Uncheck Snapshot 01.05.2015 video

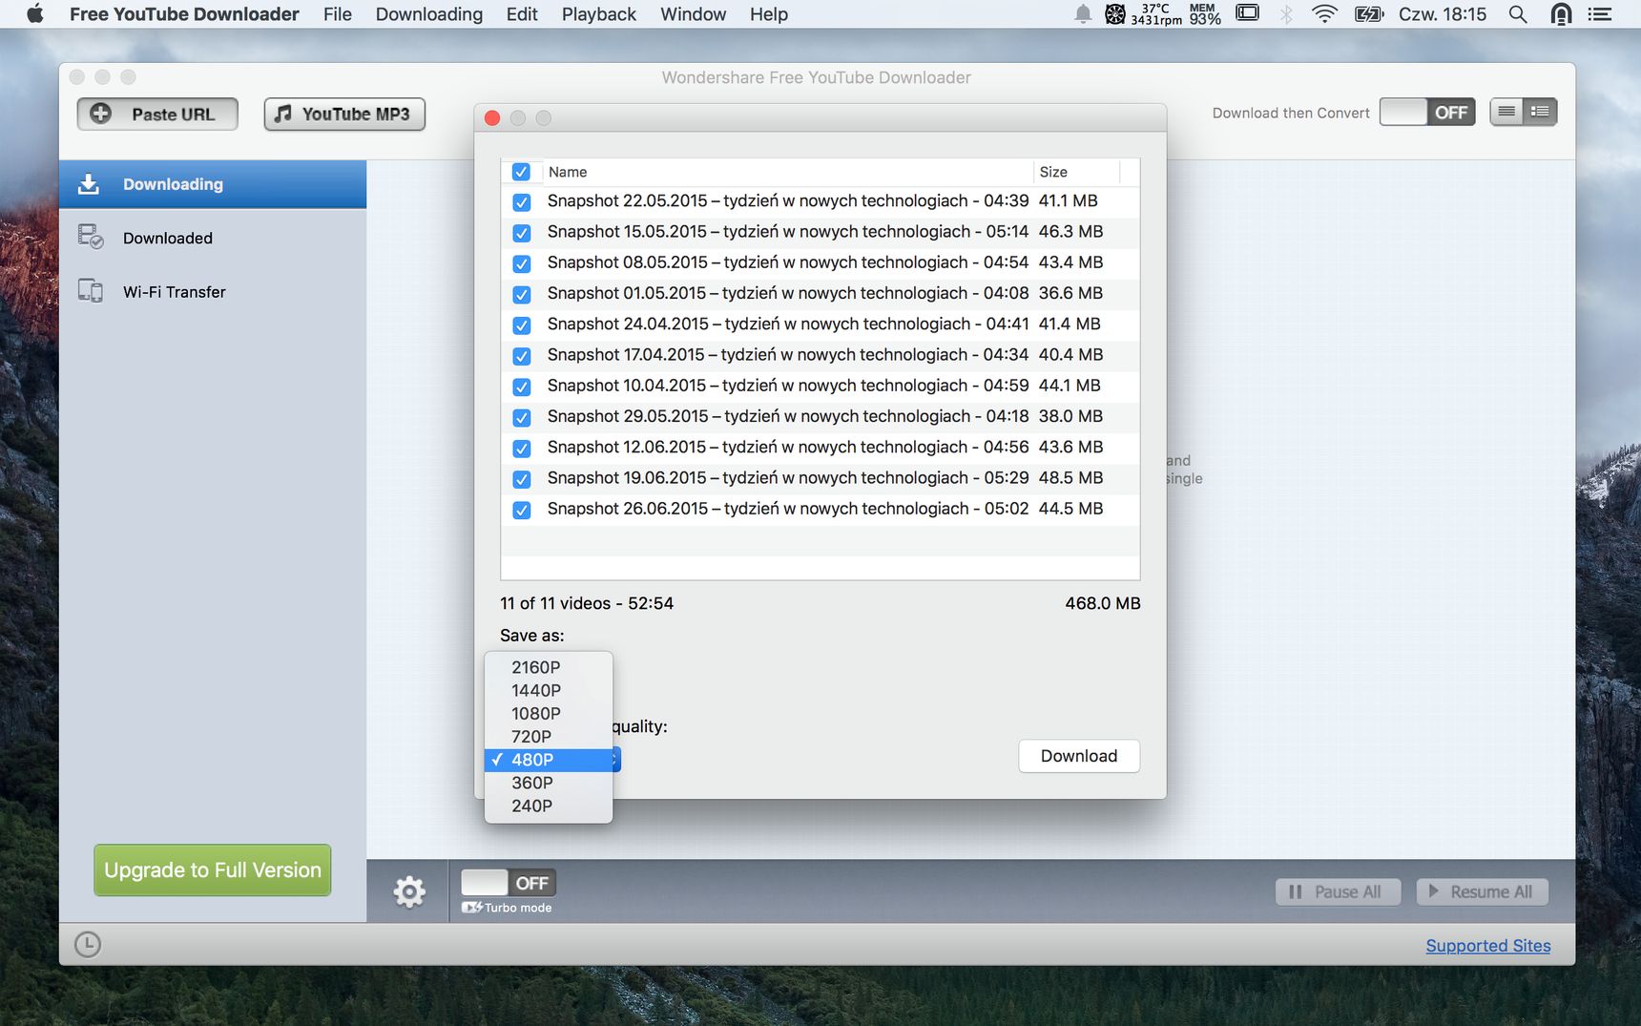coord(522,294)
